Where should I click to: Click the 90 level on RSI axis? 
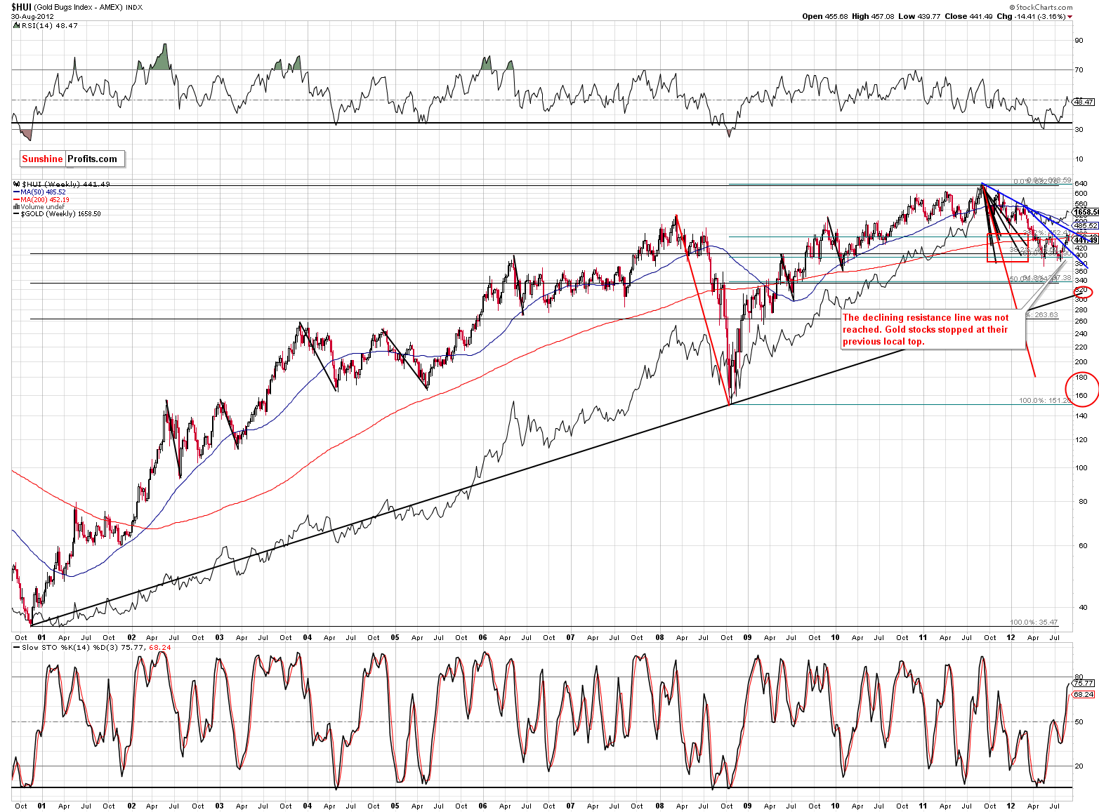pyautogui.click(x=1079, y=40)
